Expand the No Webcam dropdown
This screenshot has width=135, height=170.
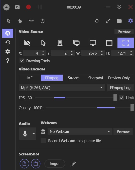80,132
